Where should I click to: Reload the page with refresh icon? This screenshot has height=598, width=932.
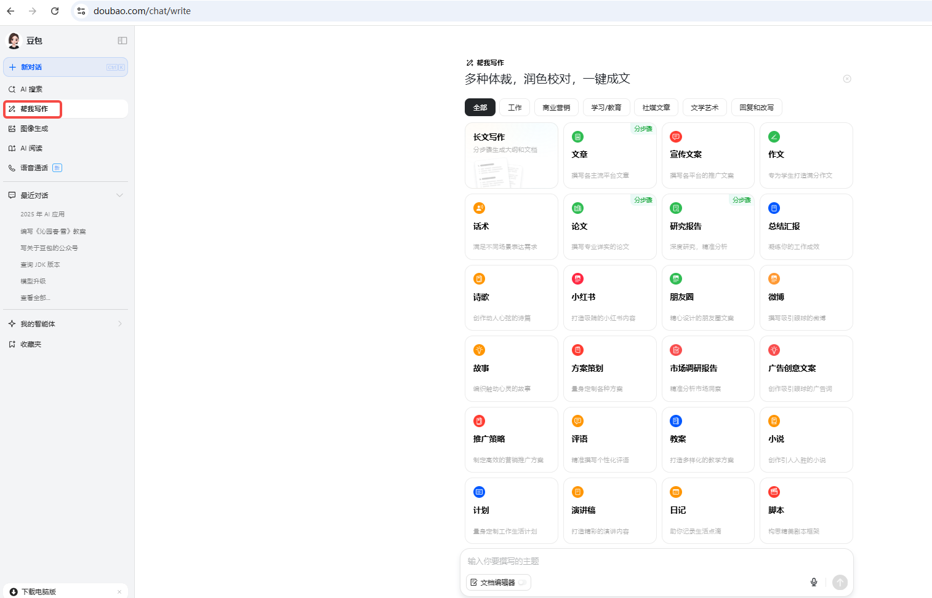pyautogui.click(x=55, y=11)
